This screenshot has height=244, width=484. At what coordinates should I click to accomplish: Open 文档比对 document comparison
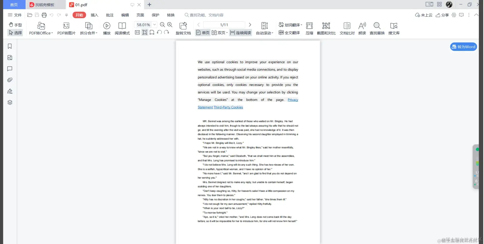click(x=347, y=29)
